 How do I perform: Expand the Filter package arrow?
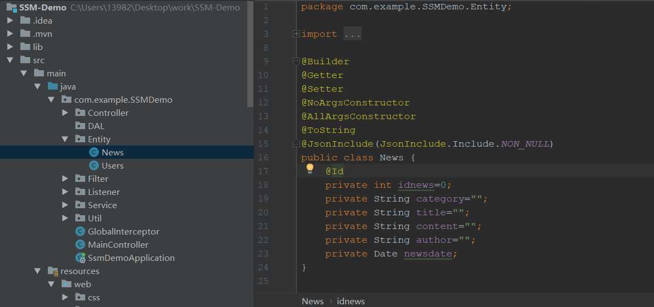click(65, 178)
